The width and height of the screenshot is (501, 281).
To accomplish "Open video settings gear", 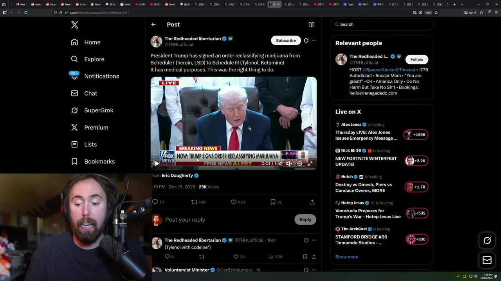I will click(x=299, y=164).
